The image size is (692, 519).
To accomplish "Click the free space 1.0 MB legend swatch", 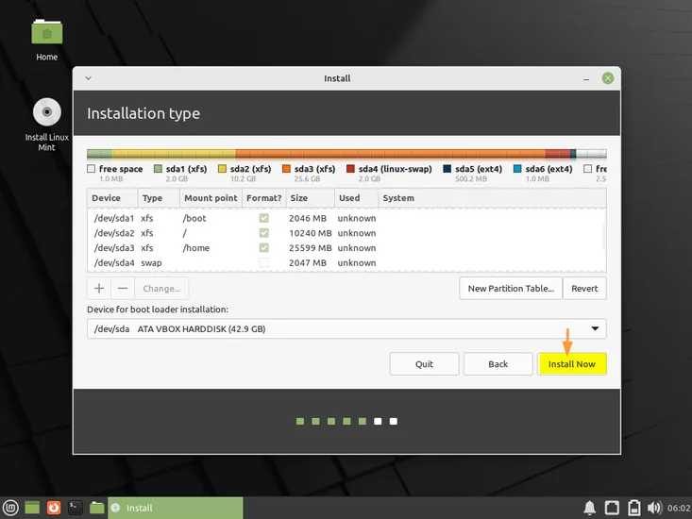I will tap(92, 169).
